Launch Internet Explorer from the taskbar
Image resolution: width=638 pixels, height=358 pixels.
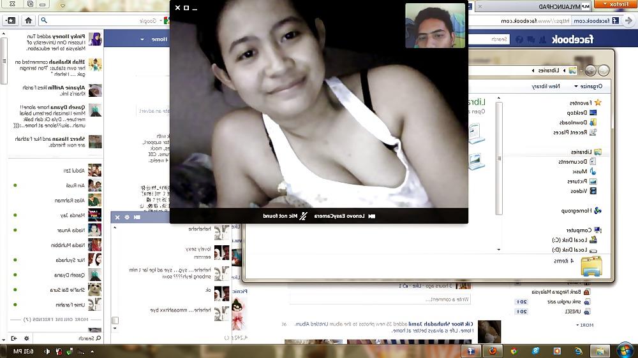[578, 351]
